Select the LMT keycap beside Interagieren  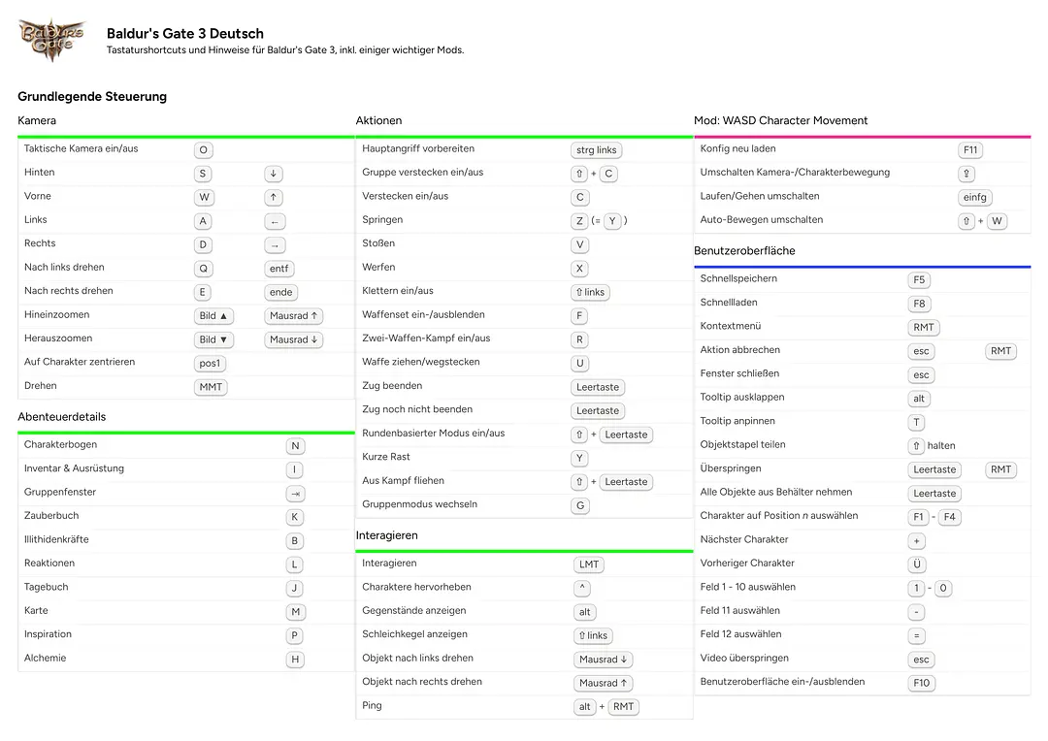589,564
